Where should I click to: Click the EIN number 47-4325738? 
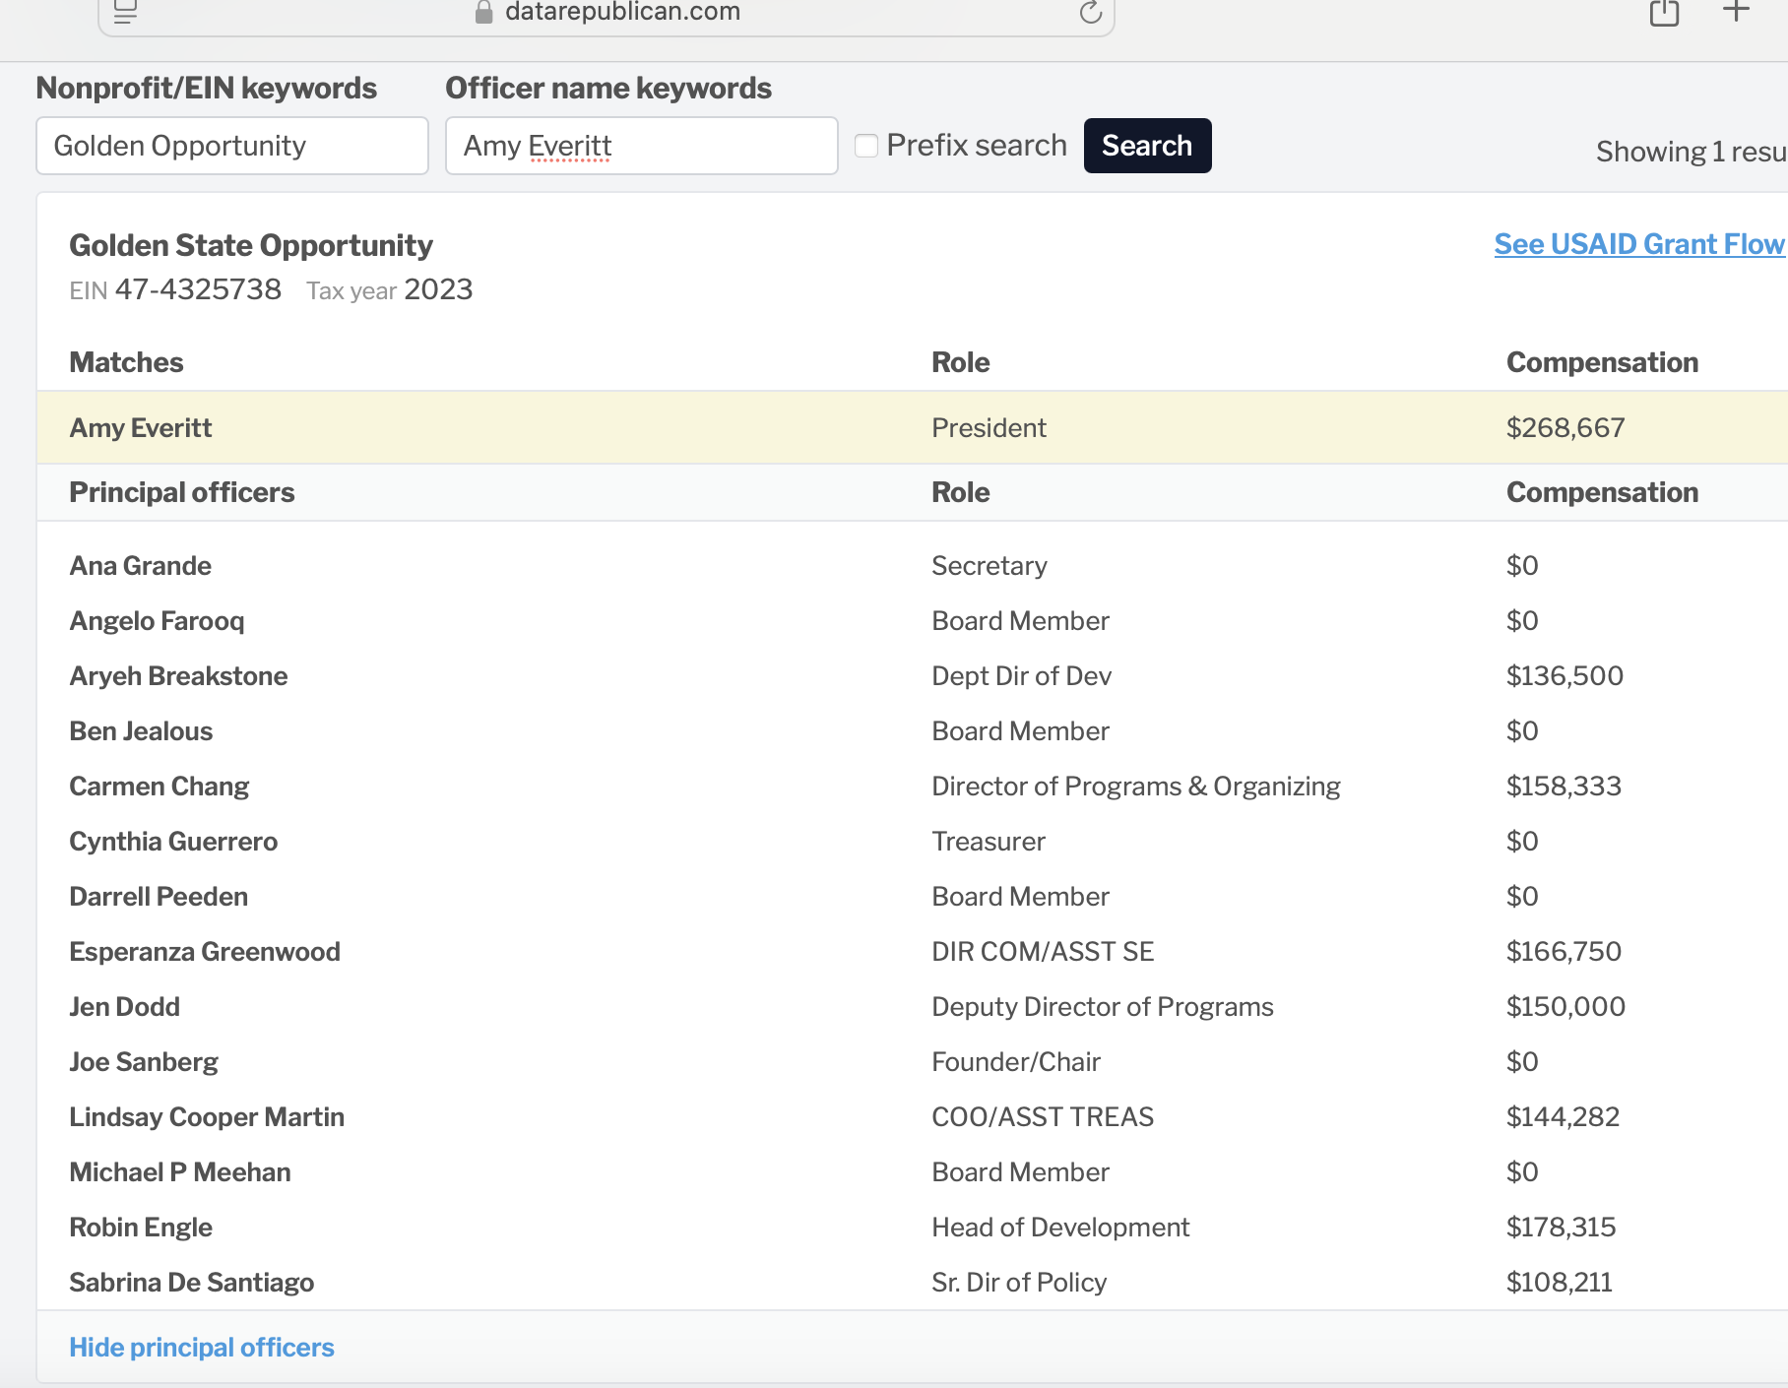198,289
